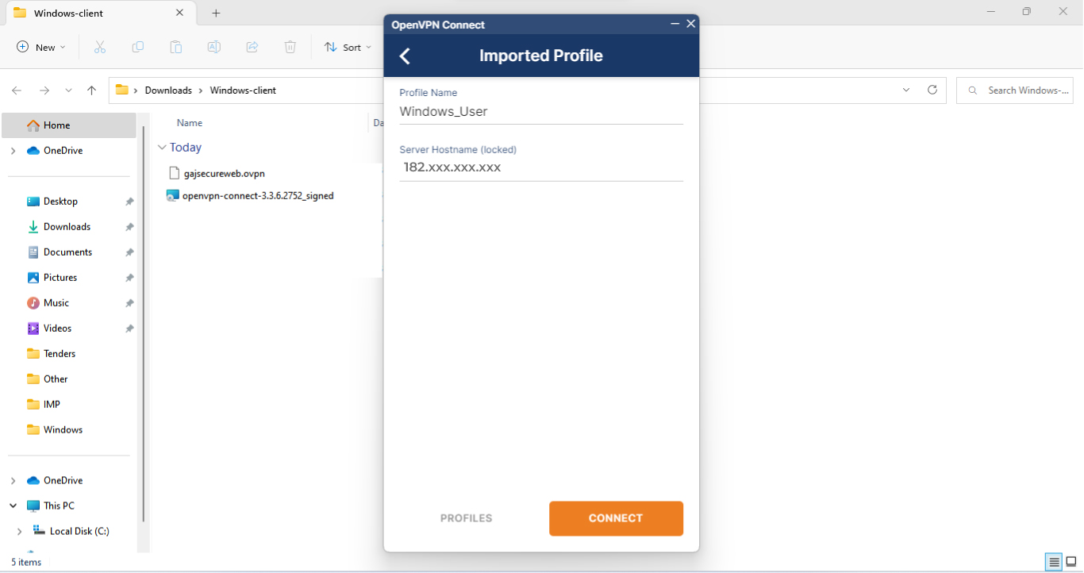Open recent locations dropdown chevron
The image size is (1084, 573).
[68, 90]
